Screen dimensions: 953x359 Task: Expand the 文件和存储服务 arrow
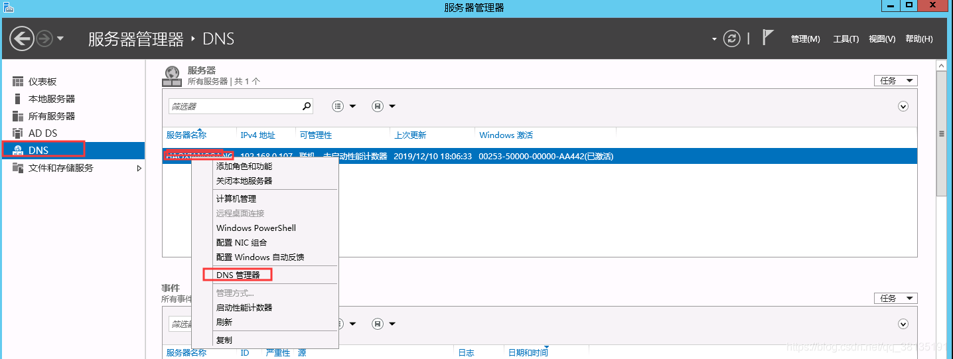click(139, 169)
